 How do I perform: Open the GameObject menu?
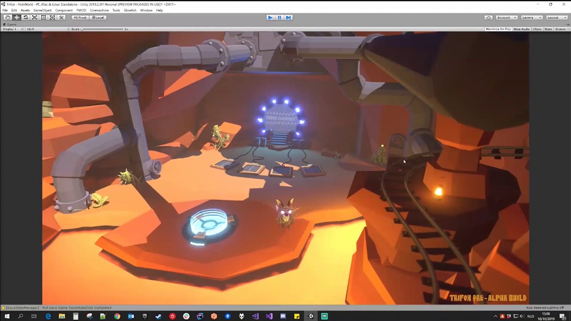pos(42,10)
